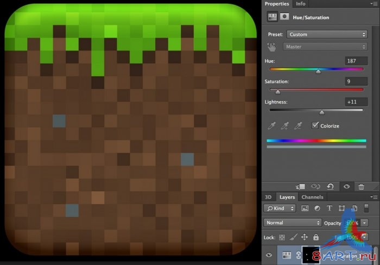Expand the Opacity slider arrow
The image size is (380, 265).
click(x=364, y=223)
